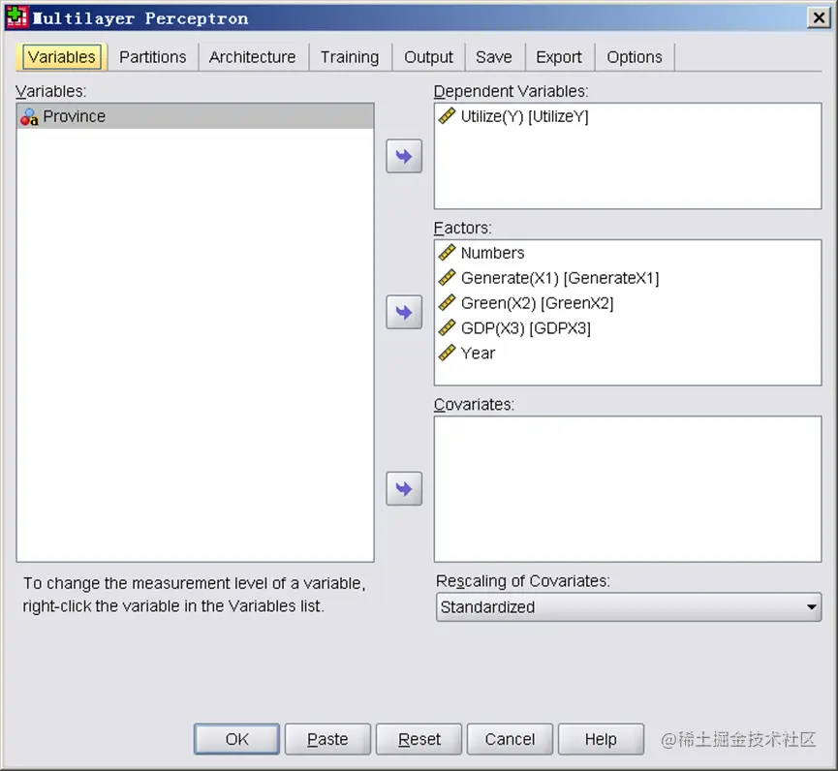Click the ruler icon beside Numbers

pos(447,252)
